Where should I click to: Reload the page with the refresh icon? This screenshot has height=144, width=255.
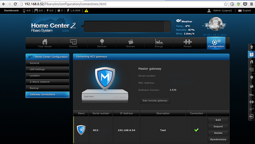[x=15, y=4]
